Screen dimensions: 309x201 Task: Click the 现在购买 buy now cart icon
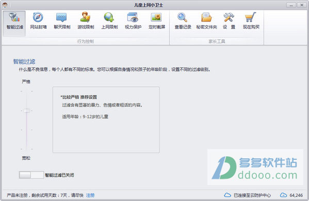point(251,17)
